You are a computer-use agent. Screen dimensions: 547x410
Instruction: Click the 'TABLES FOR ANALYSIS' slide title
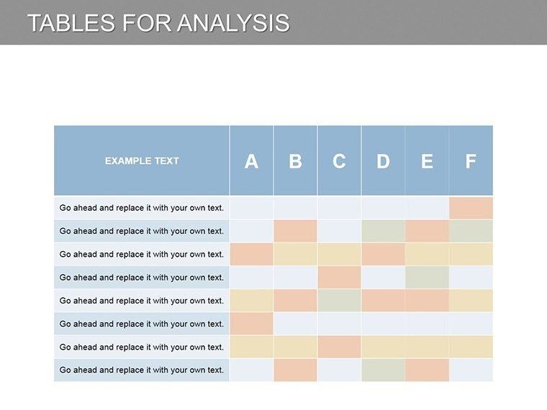click(158, 22)
